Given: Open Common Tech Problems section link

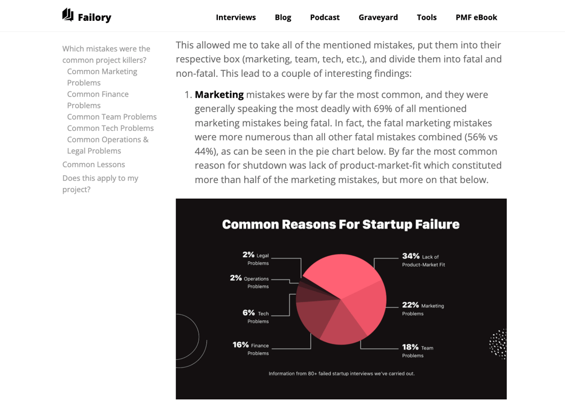Looking at the screenshot, I should click(x=110, y=128).
